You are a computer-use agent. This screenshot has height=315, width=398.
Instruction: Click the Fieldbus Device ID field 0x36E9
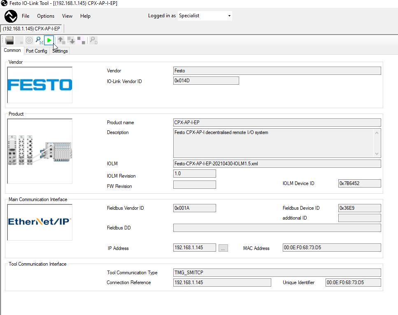pos(359,208)
